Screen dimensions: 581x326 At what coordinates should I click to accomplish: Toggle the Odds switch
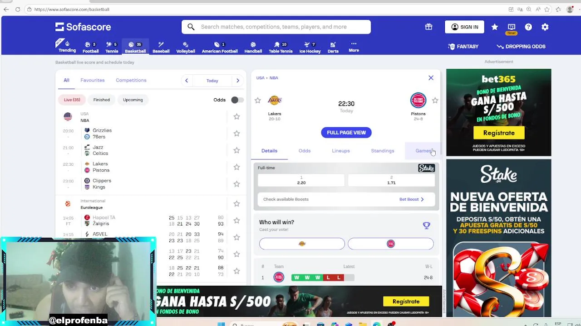237,100
